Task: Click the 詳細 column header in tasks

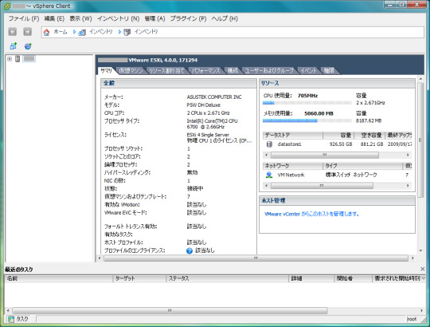Action: click(312, 278)
